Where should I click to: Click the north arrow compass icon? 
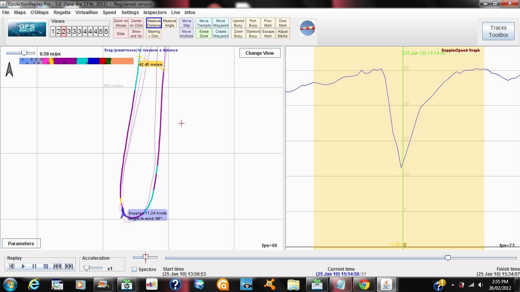[x=10, y=70]
